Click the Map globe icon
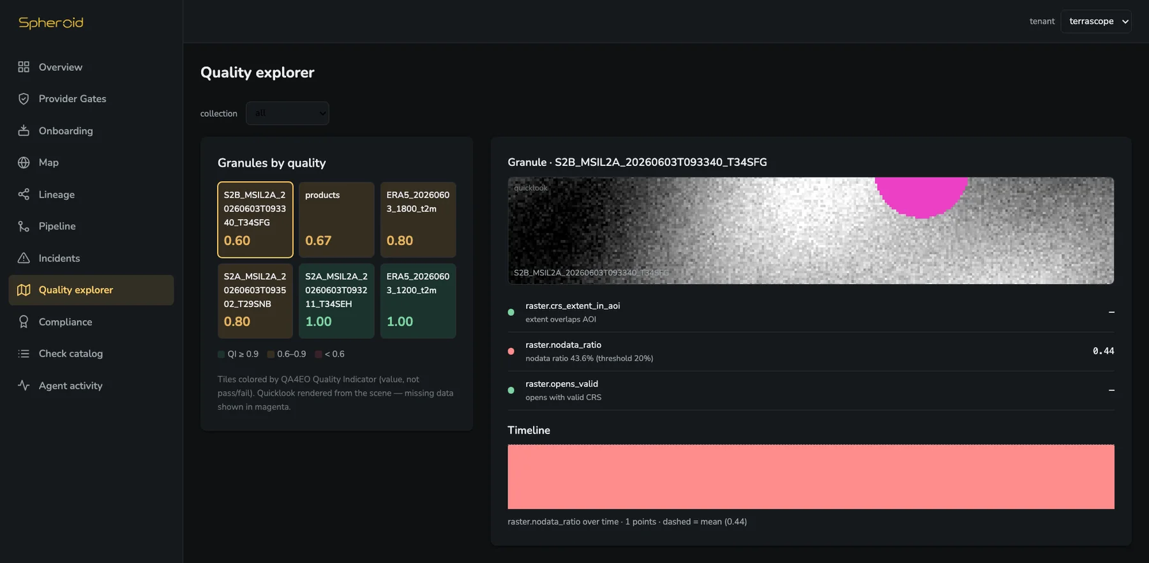This screenshot has height=563, width=1149. point(24,163)
